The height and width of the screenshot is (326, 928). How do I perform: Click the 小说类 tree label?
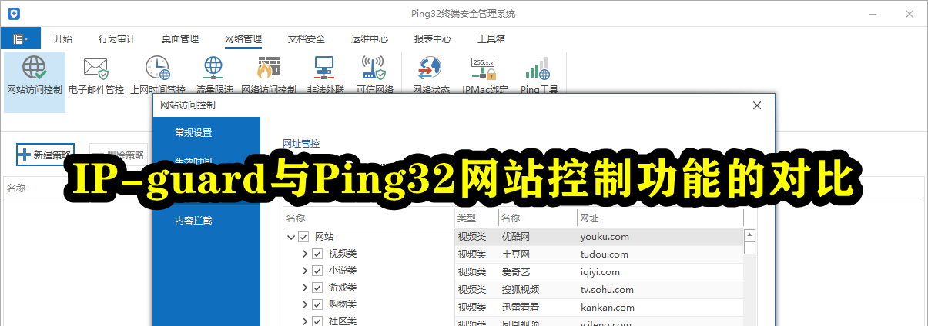pos(342,271)
